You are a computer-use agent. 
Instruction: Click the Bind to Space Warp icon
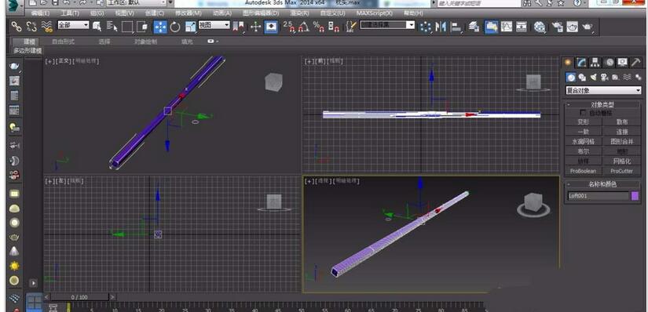point(46,27)
